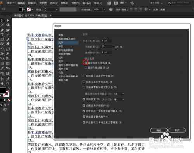Select 用户界面 preferences category
194x153 pixels.
coord(63,69)
